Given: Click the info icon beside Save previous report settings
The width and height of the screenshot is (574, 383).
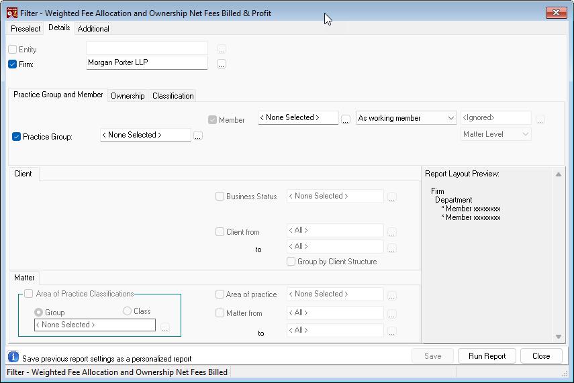Looking at the screenshot, I should click(13, 357).
